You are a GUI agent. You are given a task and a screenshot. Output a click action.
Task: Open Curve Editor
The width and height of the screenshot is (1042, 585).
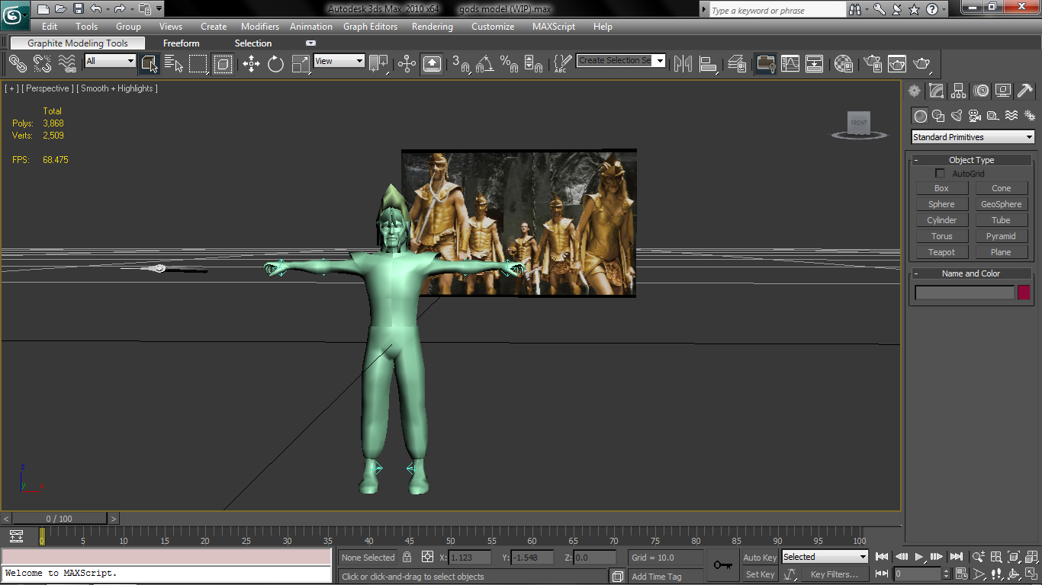(790, 64)
